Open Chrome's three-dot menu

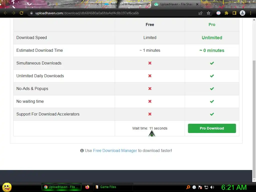250,13
